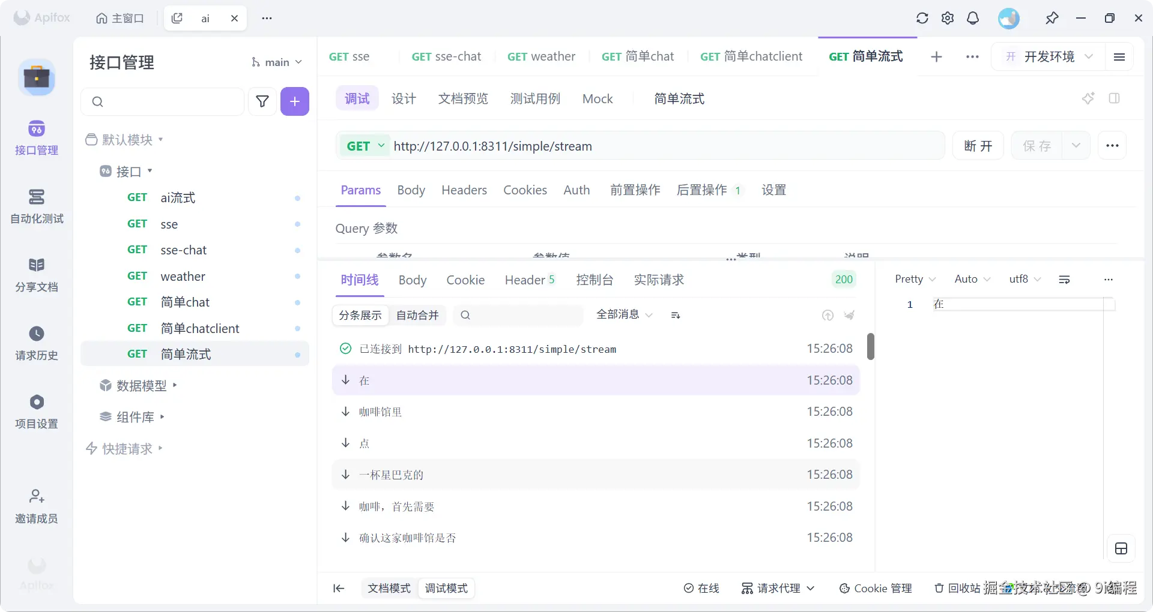Screen dimensions: 1153x612
Task: Open Cookie 管理 in status bar
Action: click(x=876, y=589)
